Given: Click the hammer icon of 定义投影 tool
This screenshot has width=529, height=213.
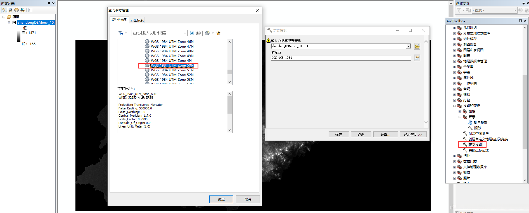Looking at the screenshot, I should tap(465, 145).
